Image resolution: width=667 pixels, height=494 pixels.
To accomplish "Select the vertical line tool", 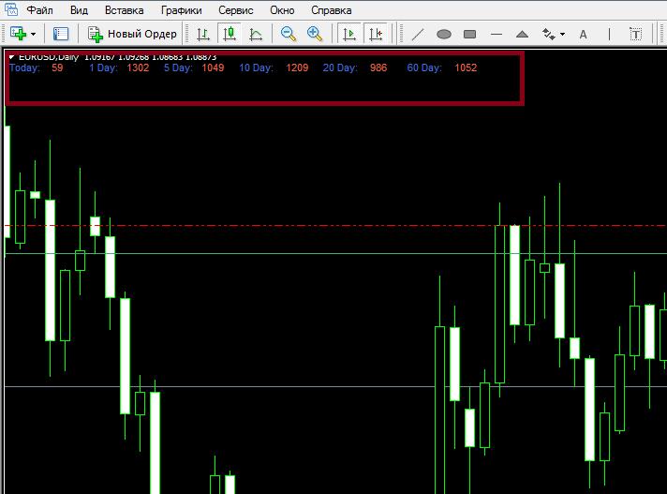I will pos(609,34).
